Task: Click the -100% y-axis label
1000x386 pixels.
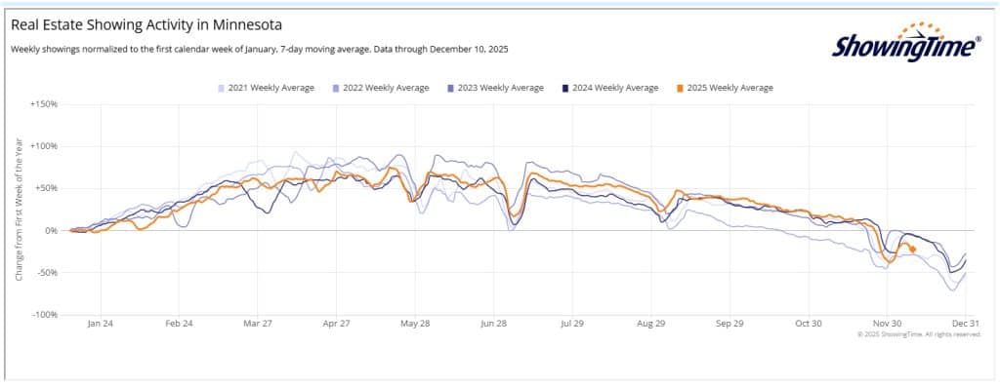Action: [45, 315]
